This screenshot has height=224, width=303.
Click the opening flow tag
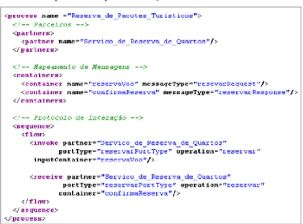33,134
